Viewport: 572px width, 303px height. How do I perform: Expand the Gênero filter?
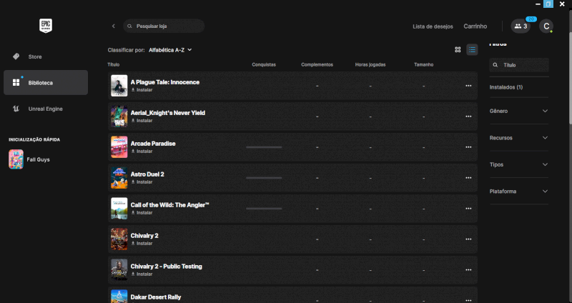(519, 111)
